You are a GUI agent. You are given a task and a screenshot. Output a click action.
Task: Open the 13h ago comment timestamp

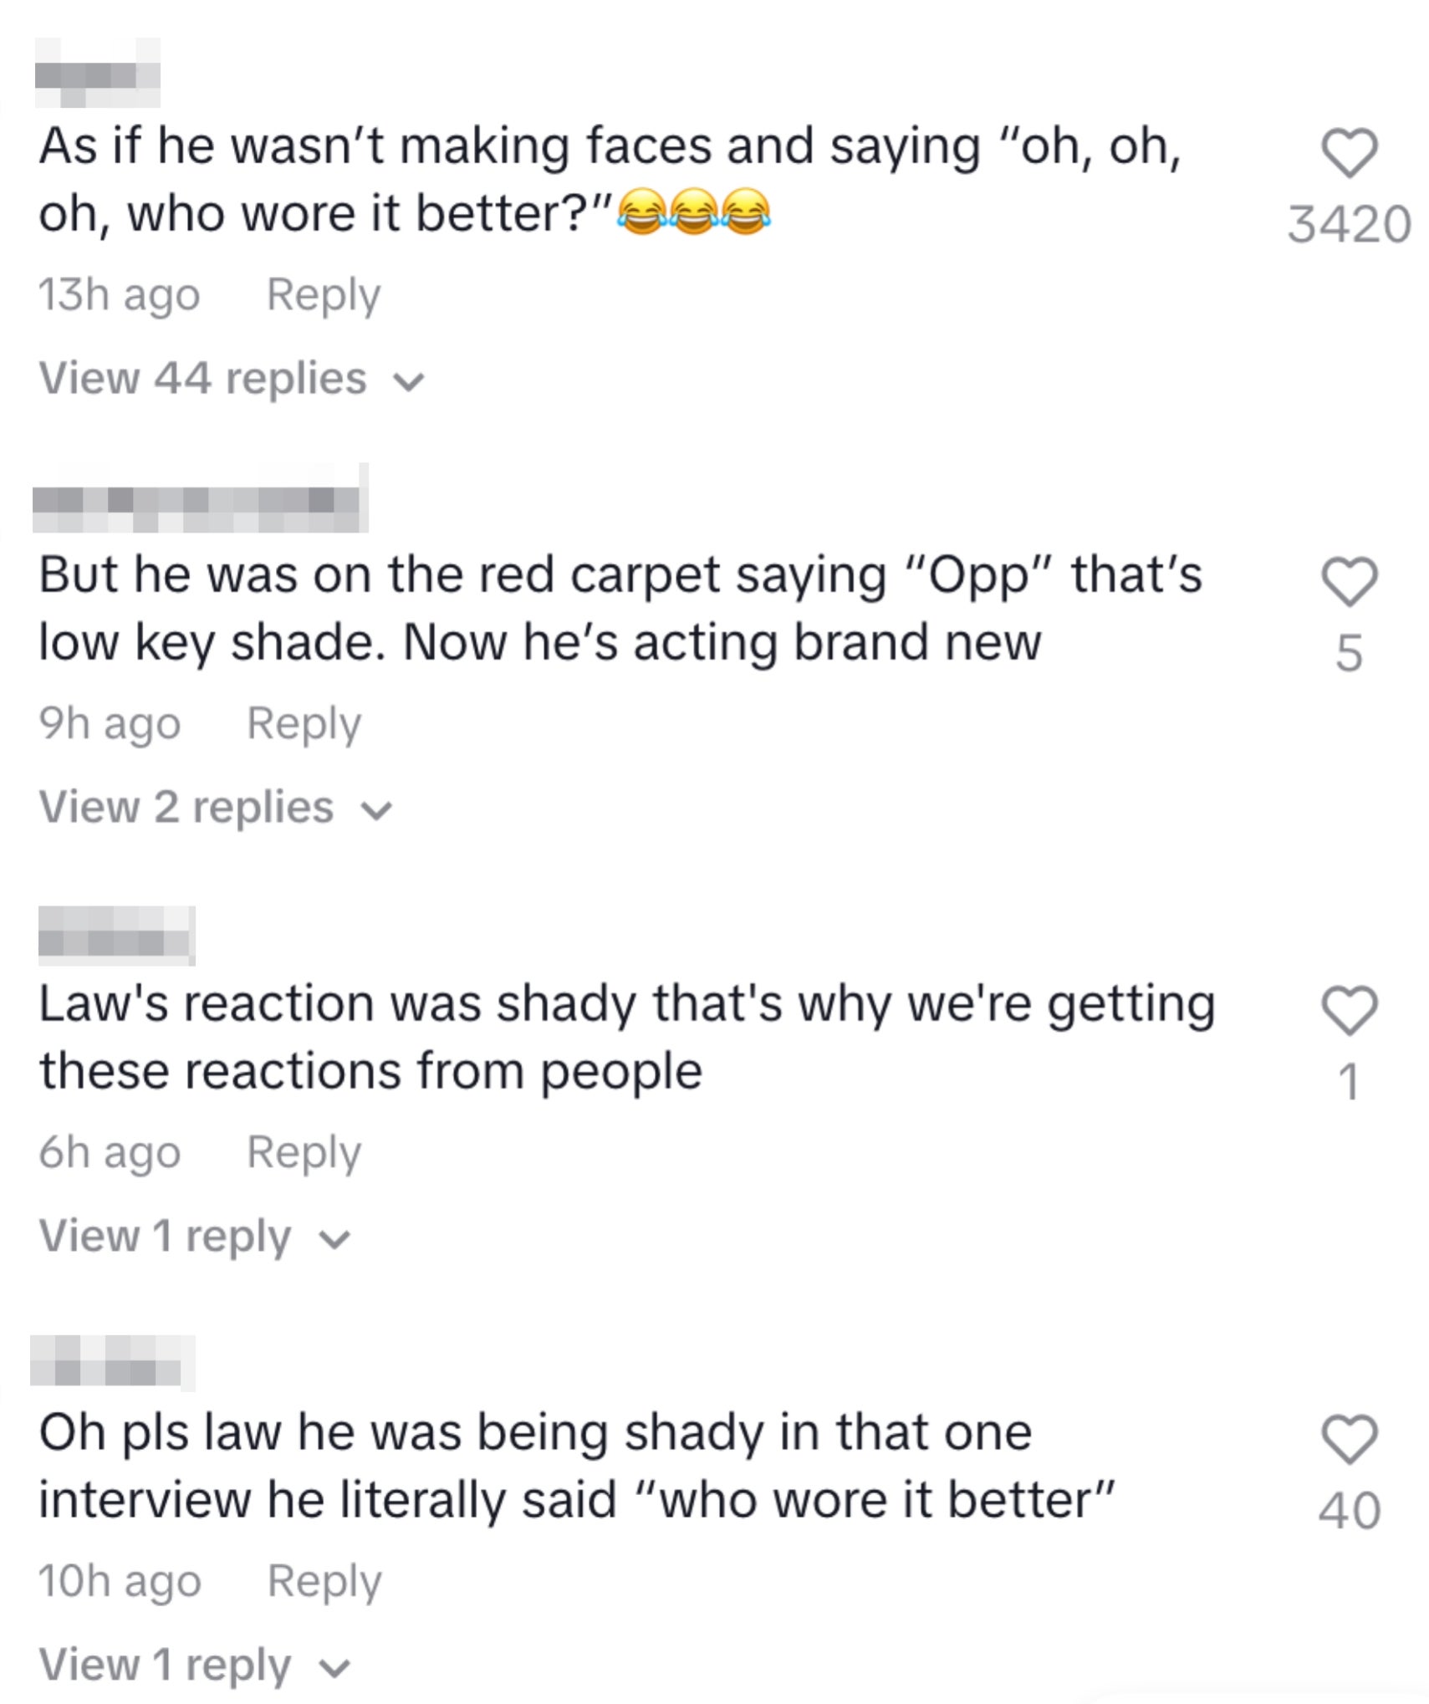(x=119, y=294)
